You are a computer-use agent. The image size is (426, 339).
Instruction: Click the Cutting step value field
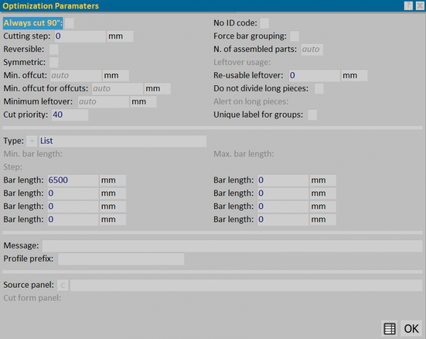80,36
